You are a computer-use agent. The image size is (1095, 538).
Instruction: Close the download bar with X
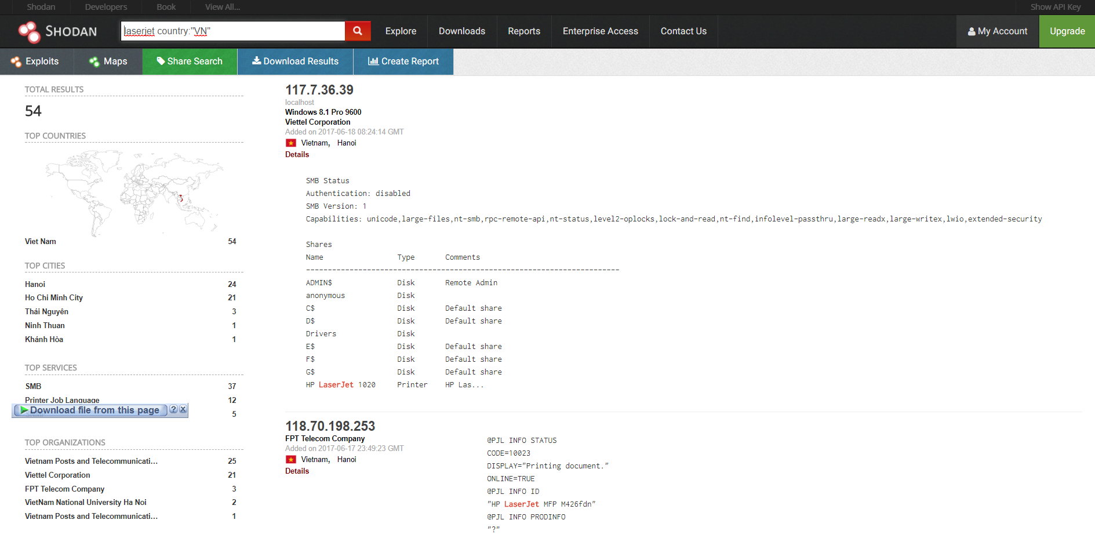coord(183,409)
